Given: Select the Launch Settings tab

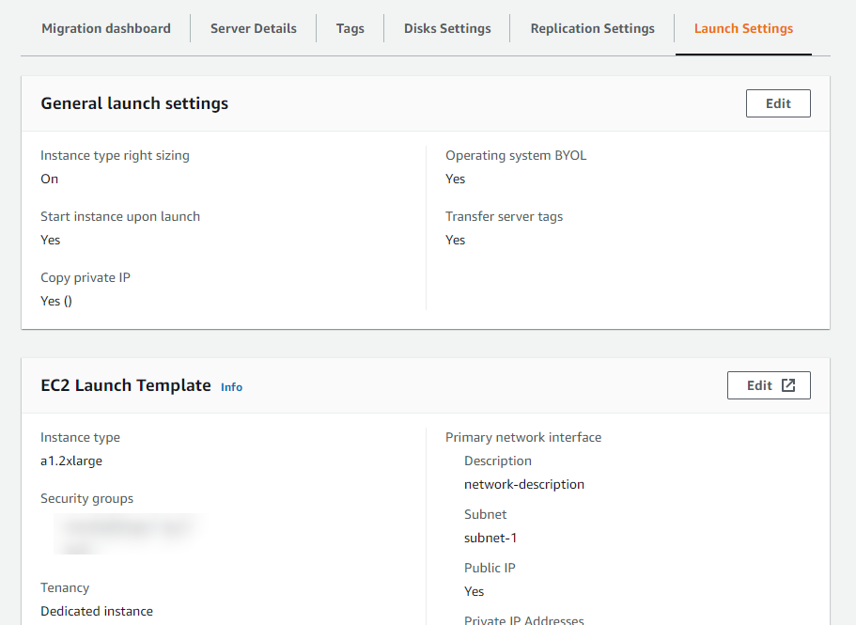Looking at the screenshot, I should point(743,28).
